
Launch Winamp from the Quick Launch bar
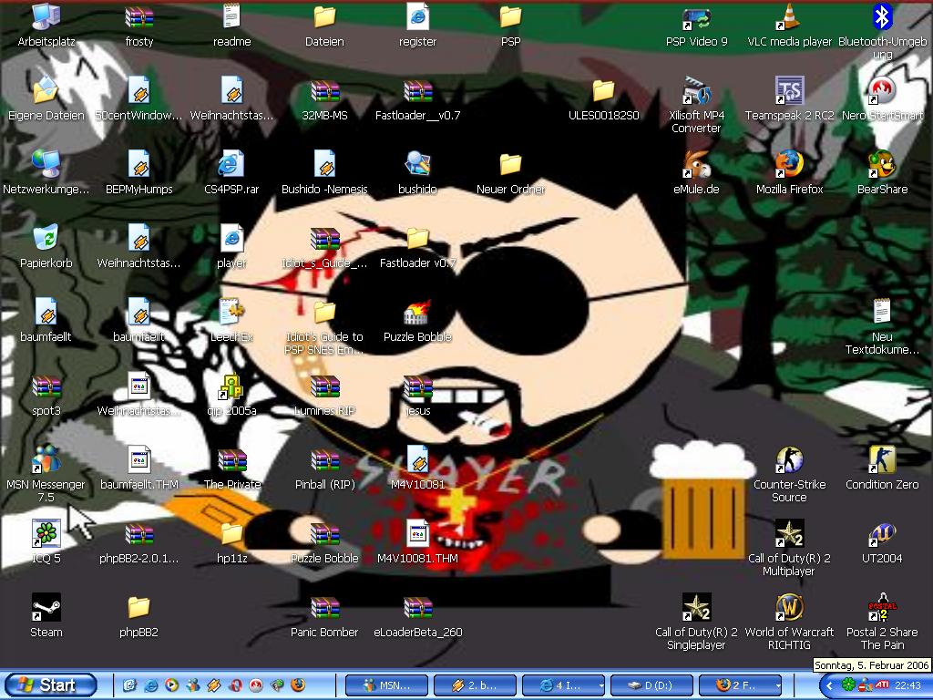coord(214,685)
